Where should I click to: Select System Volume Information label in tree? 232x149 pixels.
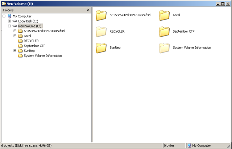pos(43,56)
